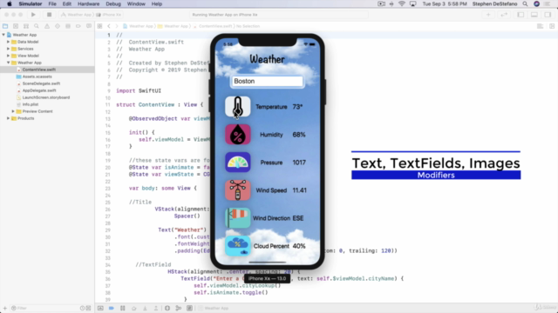Open the Issue navigator warning icon

coord(47,26)
